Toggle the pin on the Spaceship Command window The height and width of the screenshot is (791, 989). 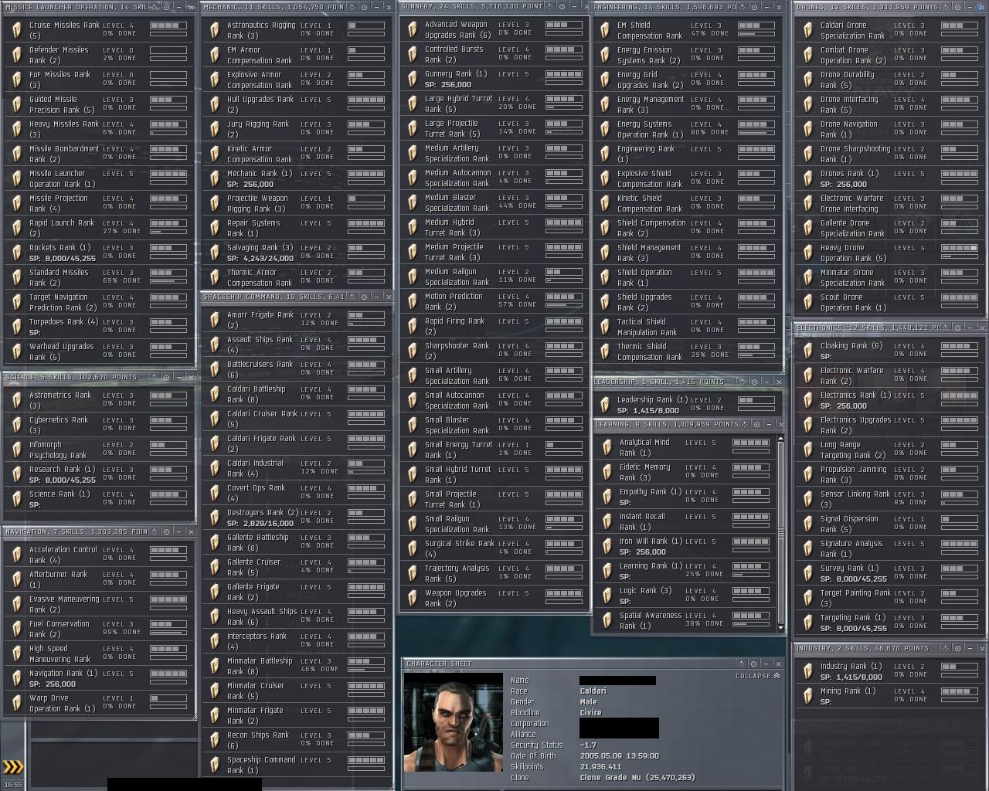[364, 297]
